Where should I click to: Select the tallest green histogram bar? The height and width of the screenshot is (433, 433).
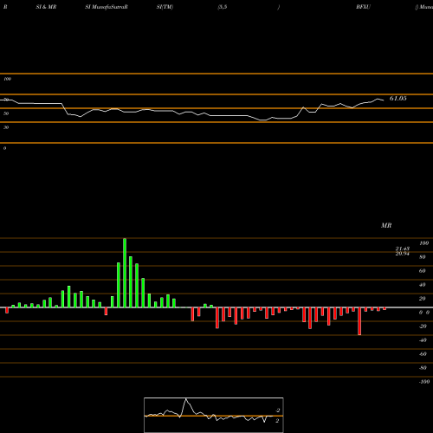point(125,273)
